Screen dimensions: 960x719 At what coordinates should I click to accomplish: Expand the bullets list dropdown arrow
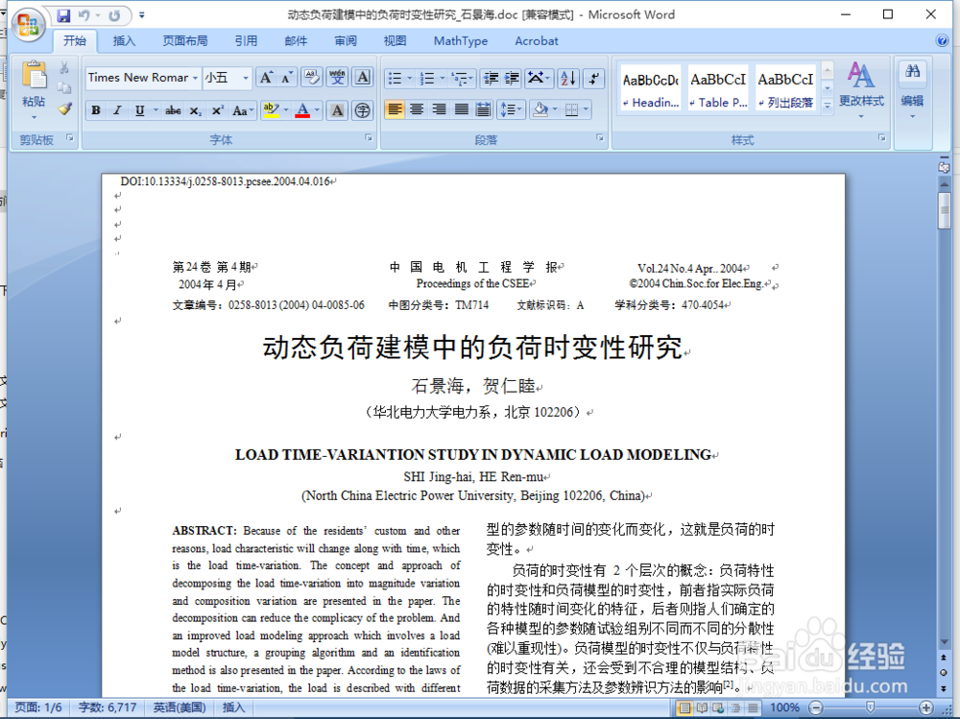point(410,79)
